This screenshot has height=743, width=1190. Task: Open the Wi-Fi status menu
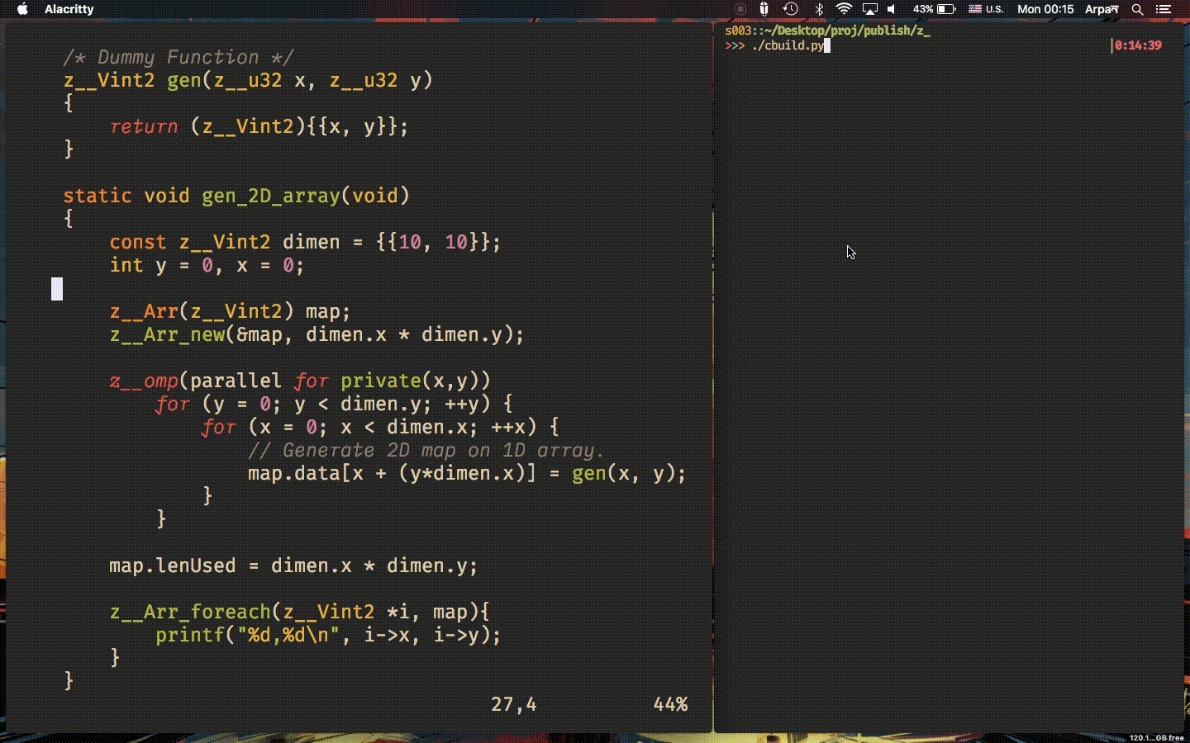click(844, 9)
